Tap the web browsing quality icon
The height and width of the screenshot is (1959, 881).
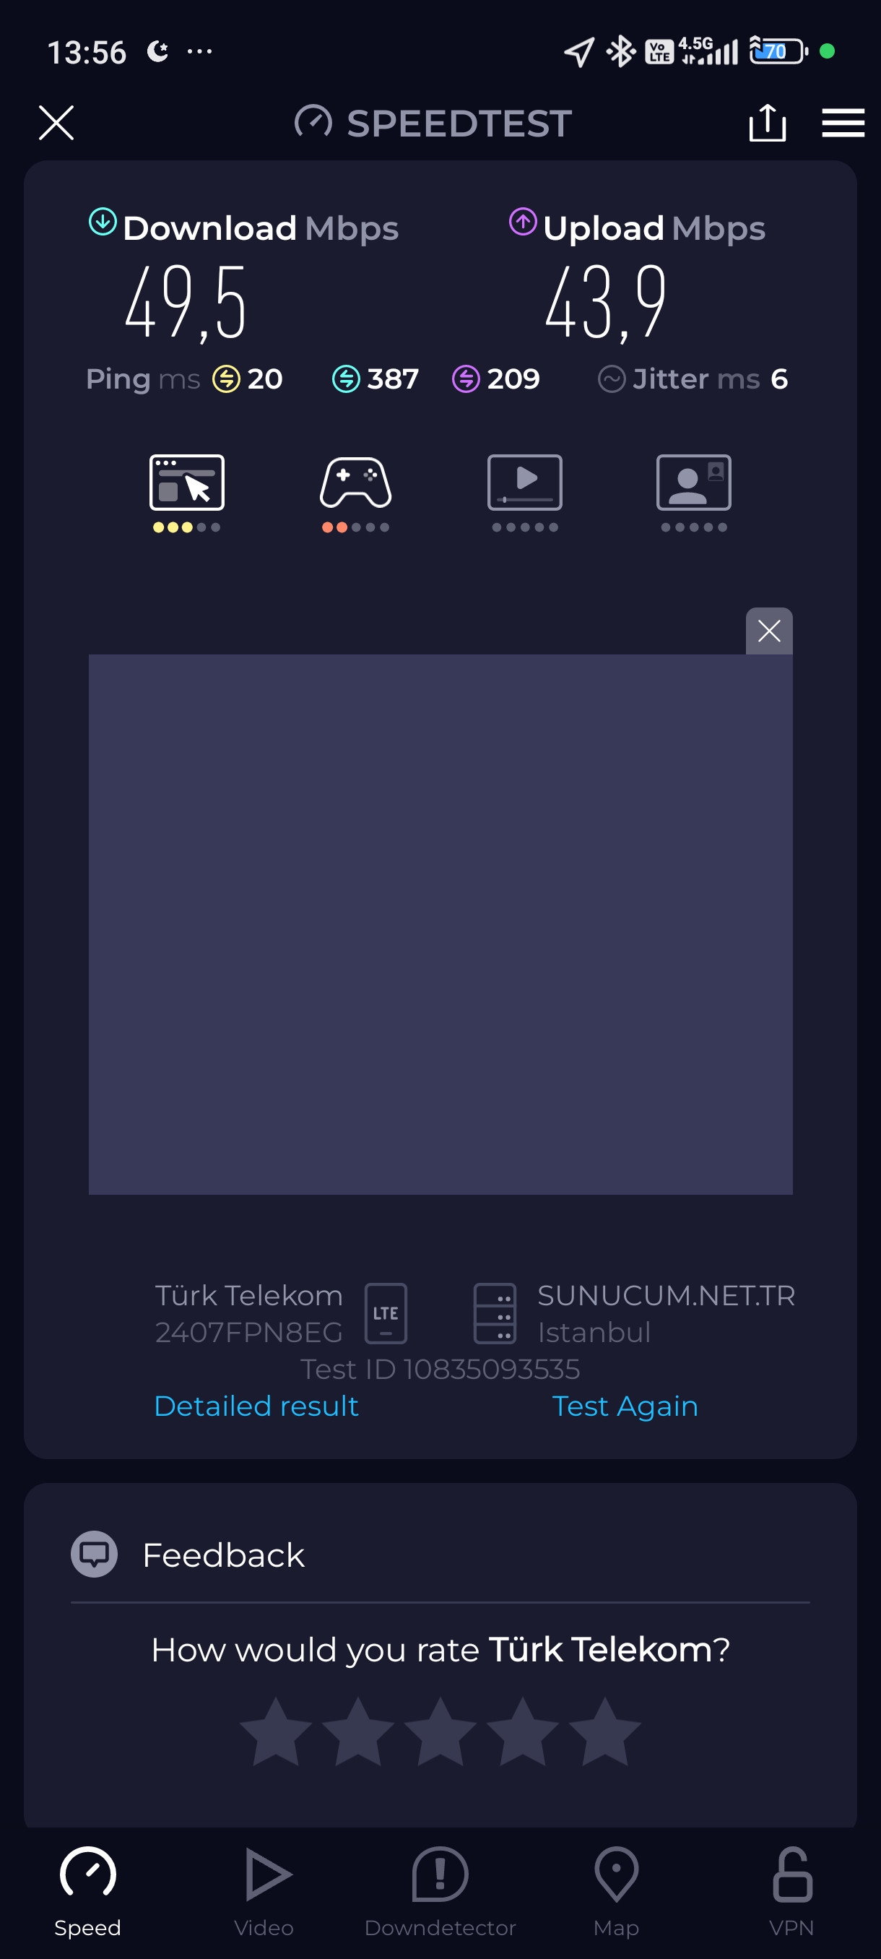[187, 482]
